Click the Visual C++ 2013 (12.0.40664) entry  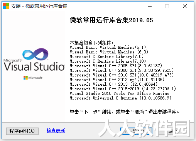(113, 84)
